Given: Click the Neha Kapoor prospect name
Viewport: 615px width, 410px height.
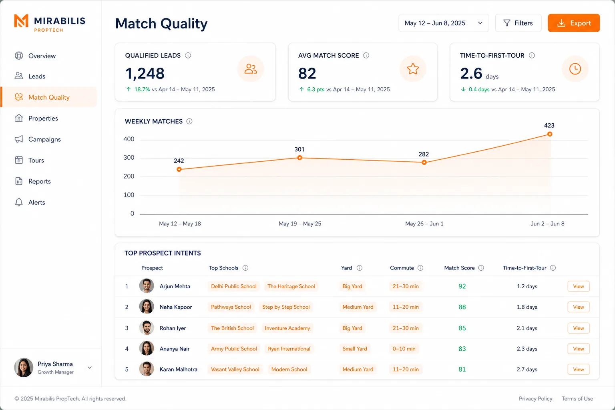Looking at the screenshot, I should point(176,307).
